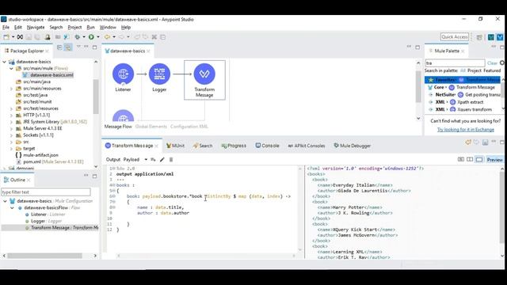Expand the target folder
Image resolution: width=507 pixels, height=285 pixels.
tap(11, 148)
